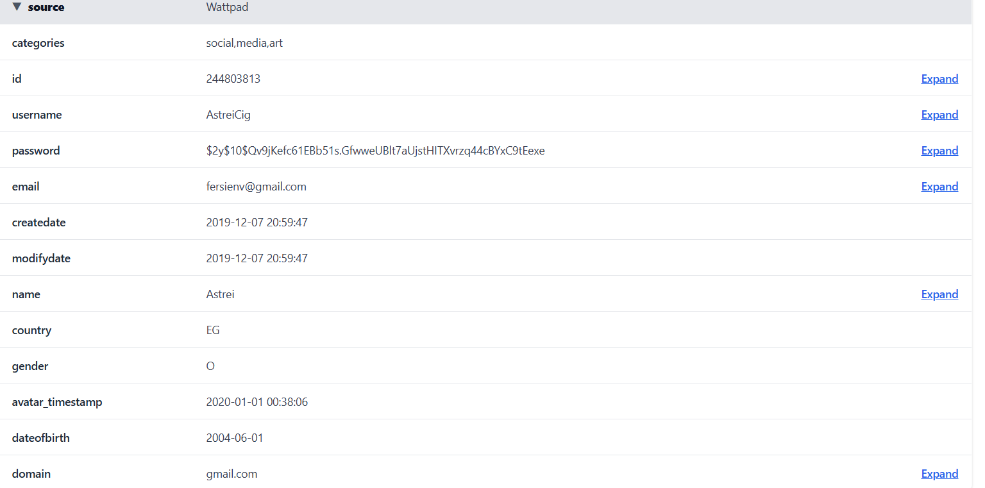Image resolution: width=985 pixels, height=488 pixels.
Task: Expand the email row
Action: tap(939, 187)
